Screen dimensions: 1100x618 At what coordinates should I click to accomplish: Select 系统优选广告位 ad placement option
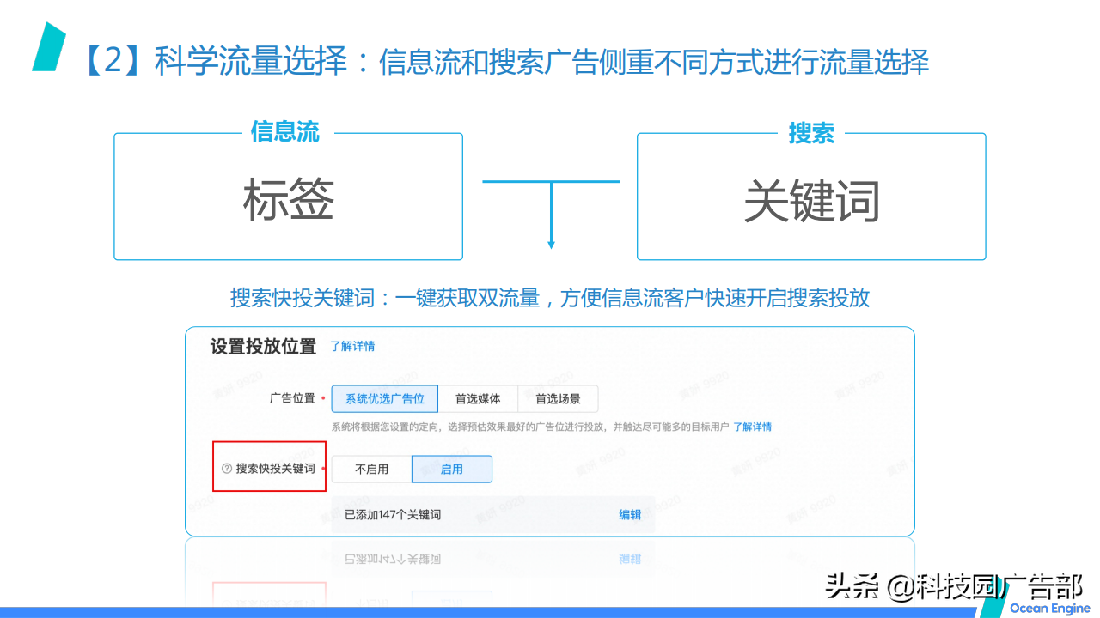(385, 399)
